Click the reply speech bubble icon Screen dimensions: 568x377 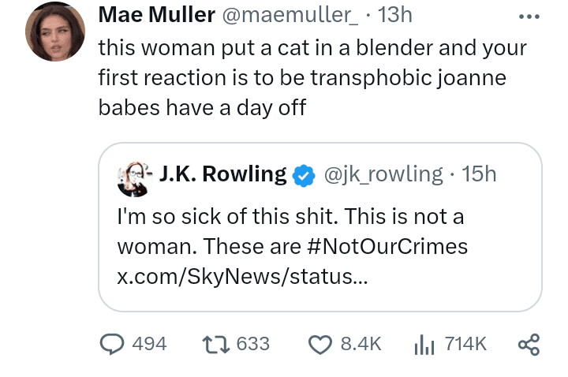point(112,344)
